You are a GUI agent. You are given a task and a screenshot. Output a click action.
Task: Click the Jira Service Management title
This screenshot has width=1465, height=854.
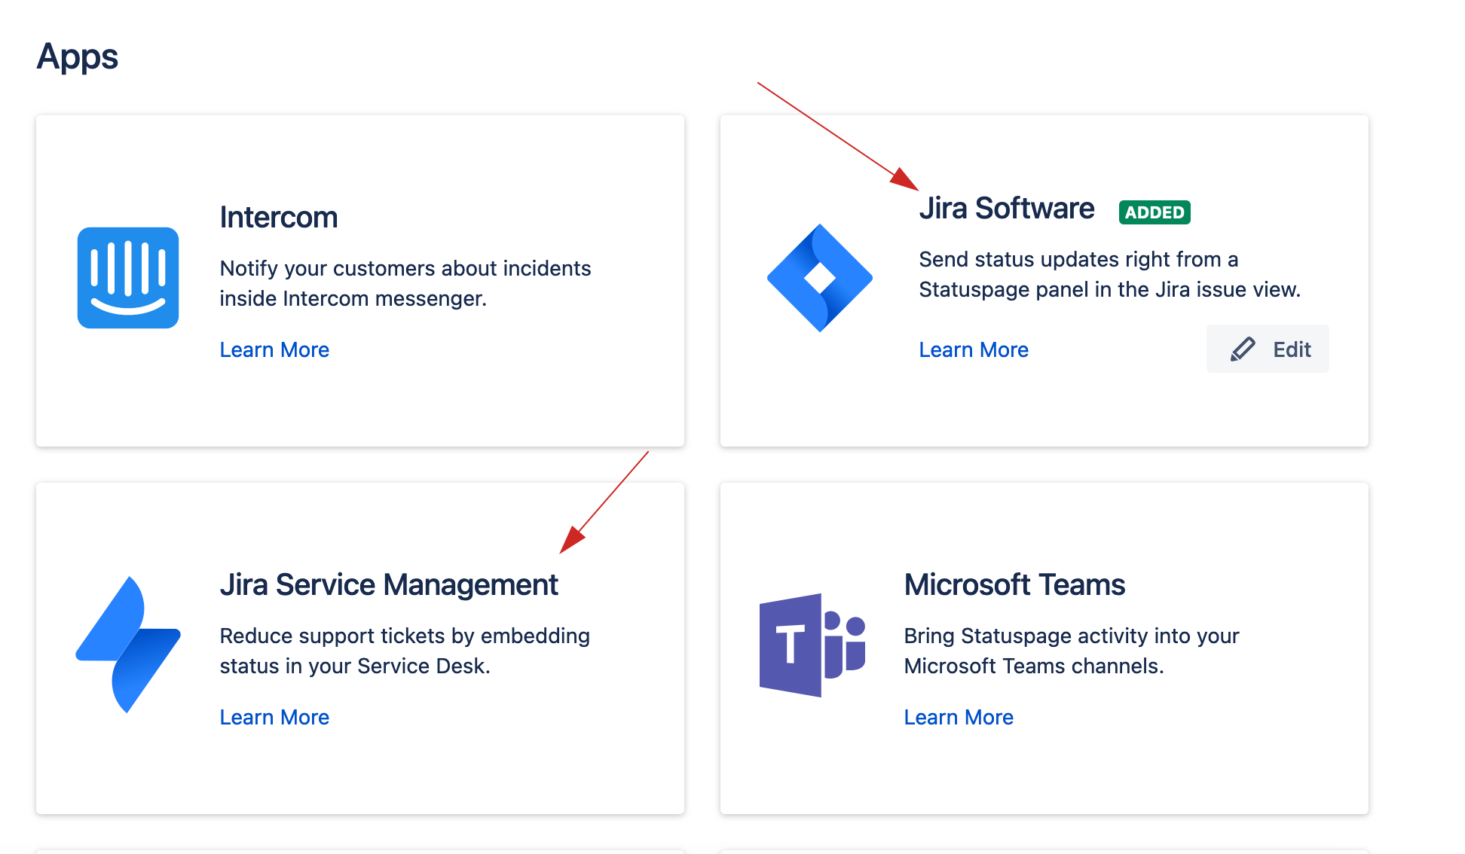[x=389, y=585]
